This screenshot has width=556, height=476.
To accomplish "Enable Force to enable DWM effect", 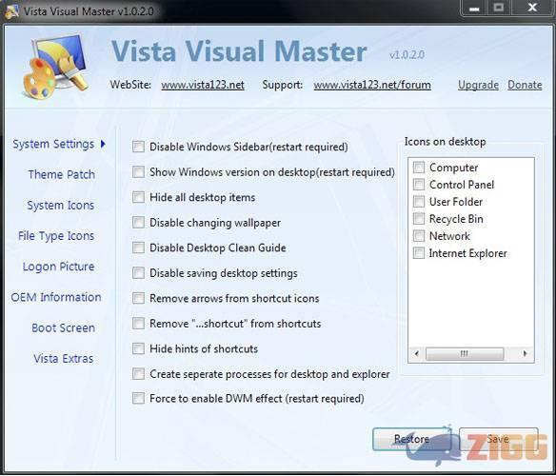I will pyautogui.click(x=138, y=398).
